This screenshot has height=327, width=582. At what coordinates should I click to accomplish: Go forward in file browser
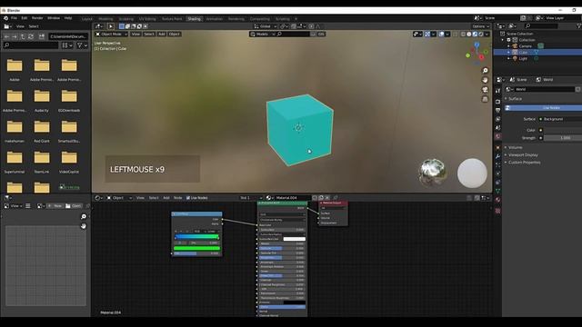pyautogui.click(x=15, y=36)
